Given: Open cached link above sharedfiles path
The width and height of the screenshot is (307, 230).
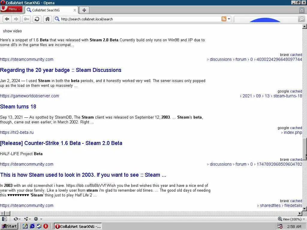Looking at the screenshot, I should [x=296, y=201].
